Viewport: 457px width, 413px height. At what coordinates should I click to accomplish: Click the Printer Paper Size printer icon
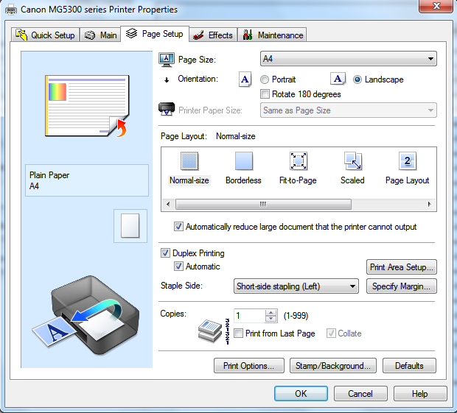pos(167,109)
